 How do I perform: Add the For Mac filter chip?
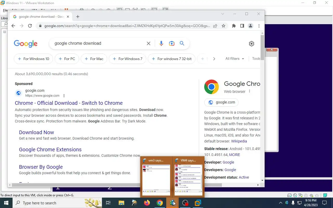(94, 59)
